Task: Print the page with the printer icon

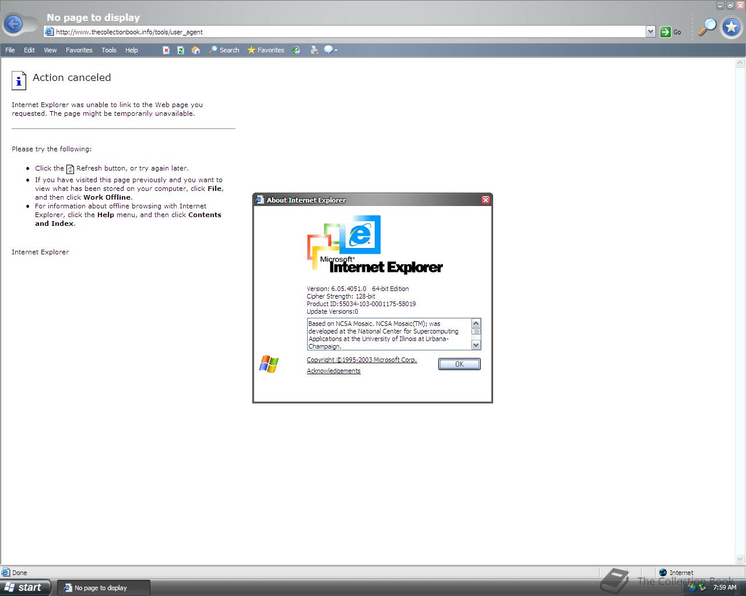Action: pos(314,50)
